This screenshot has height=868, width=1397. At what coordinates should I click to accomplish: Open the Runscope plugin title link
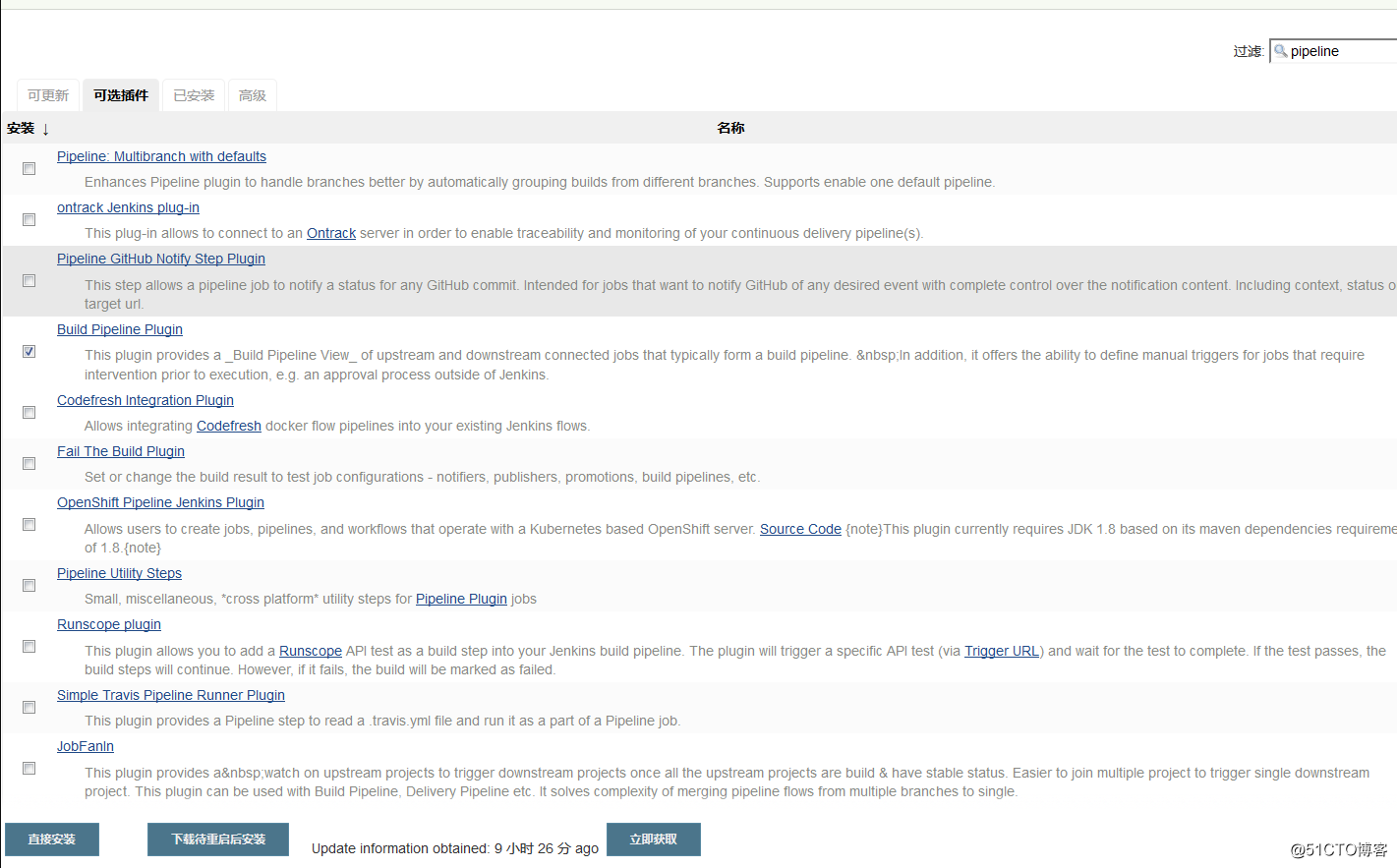coord(109,624)
